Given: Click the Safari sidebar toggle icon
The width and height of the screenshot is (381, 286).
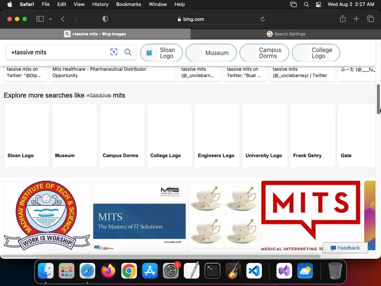Looking at the screenshot, I should click(40, 19).
